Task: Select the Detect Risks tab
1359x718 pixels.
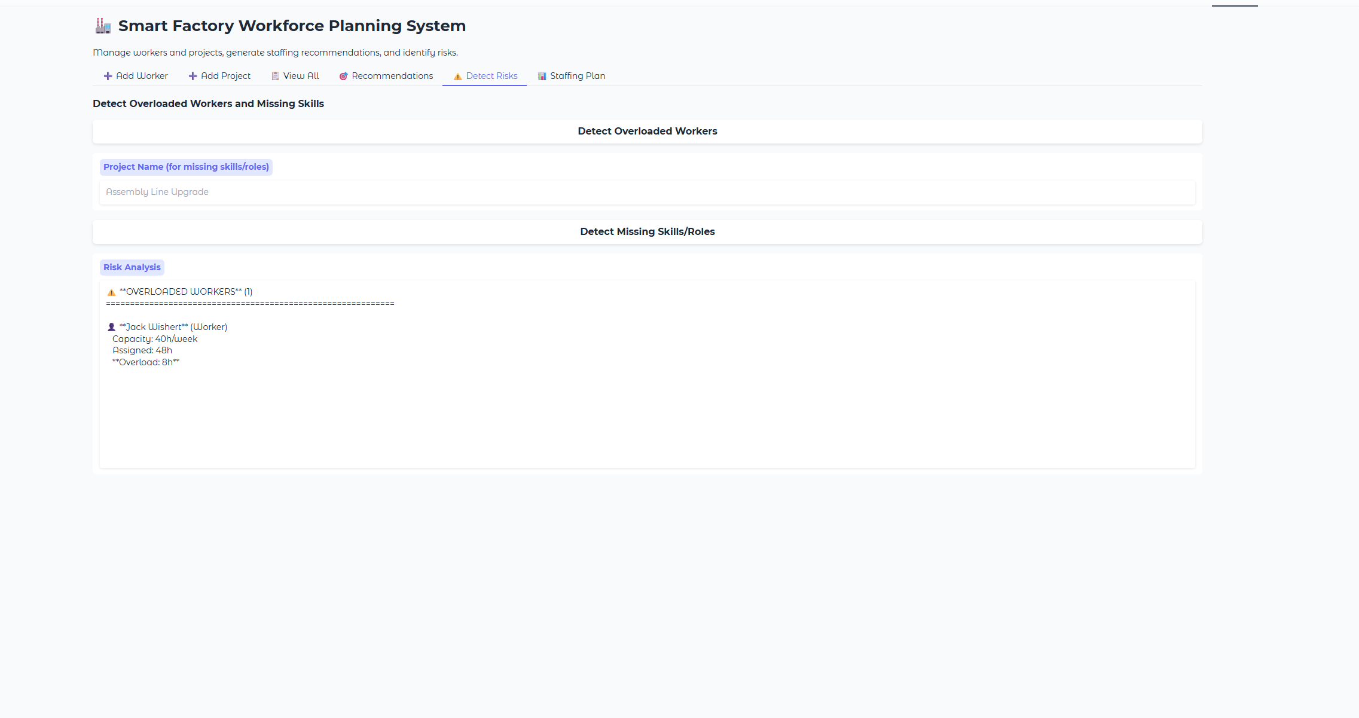Action: pyautogui.click(x=485, y=76)
